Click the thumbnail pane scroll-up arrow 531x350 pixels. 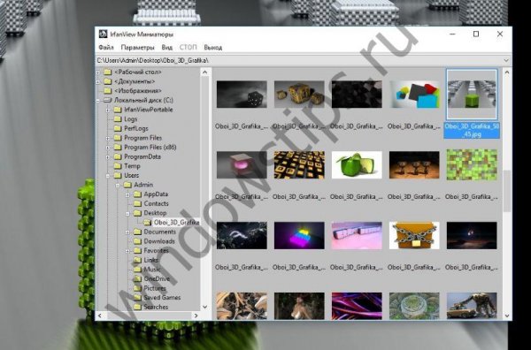(x=506, y=72)
